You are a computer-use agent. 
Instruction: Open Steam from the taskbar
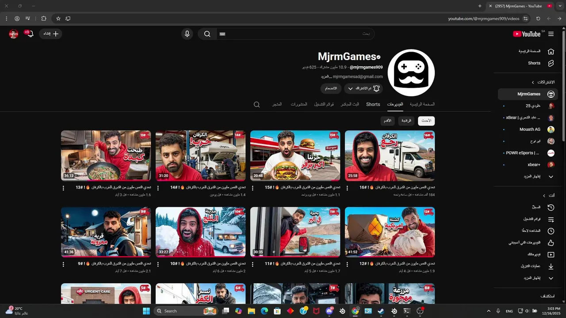[381, 311]
